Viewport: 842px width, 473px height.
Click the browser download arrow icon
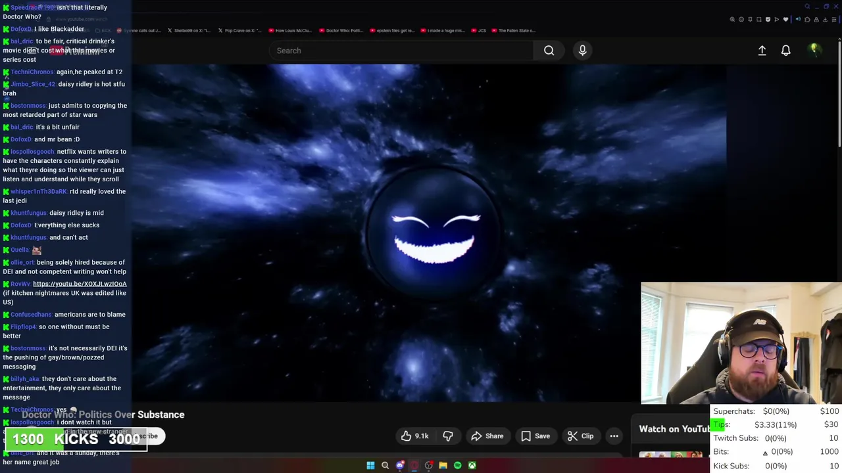tap(825, 19)
